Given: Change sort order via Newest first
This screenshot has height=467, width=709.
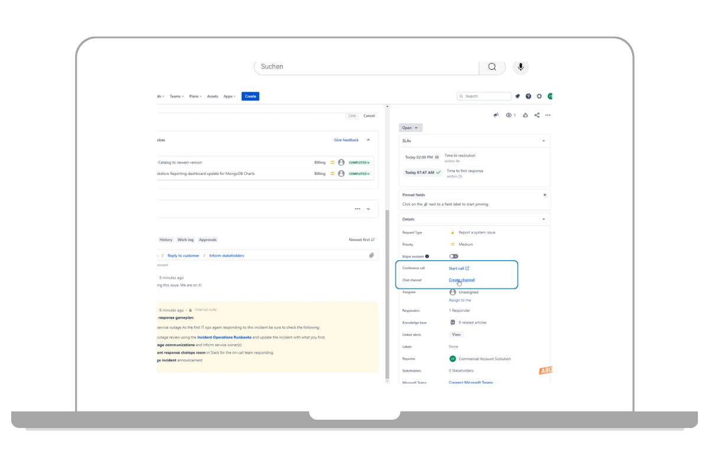Looking at the screenshot, I should click(362, 240).
